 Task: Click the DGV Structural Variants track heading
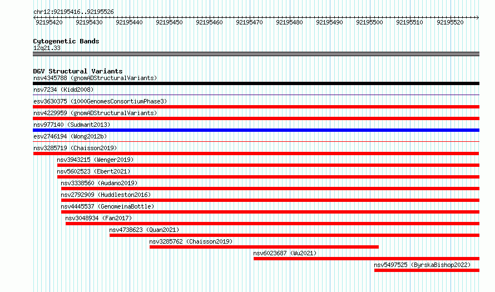78,71
